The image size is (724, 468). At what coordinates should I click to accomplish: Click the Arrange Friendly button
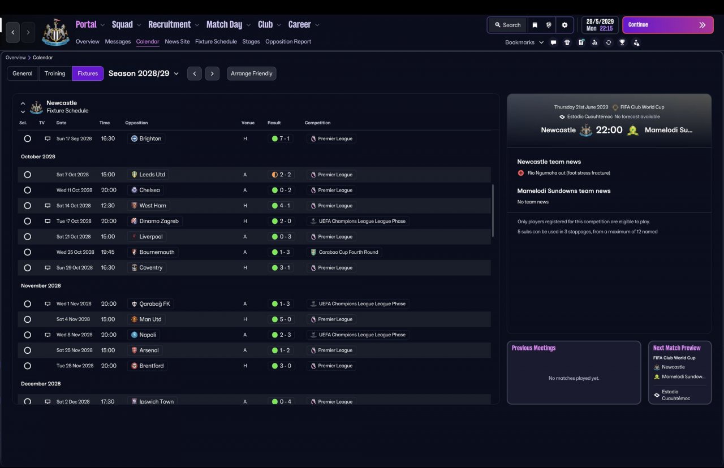coord(252,73)
